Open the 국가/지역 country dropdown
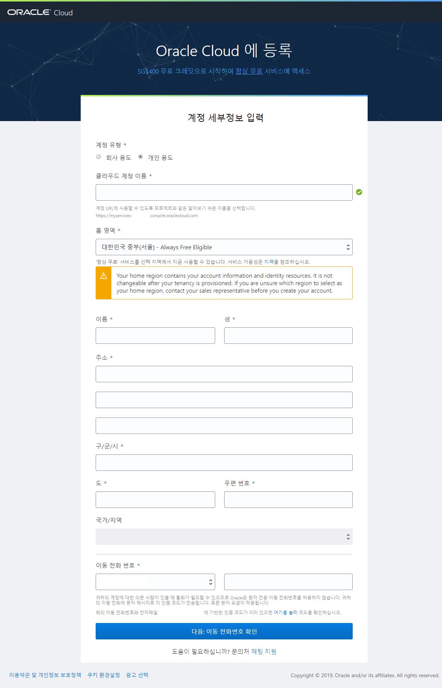This screenshot has height=688, width=442. pos(224,537)
